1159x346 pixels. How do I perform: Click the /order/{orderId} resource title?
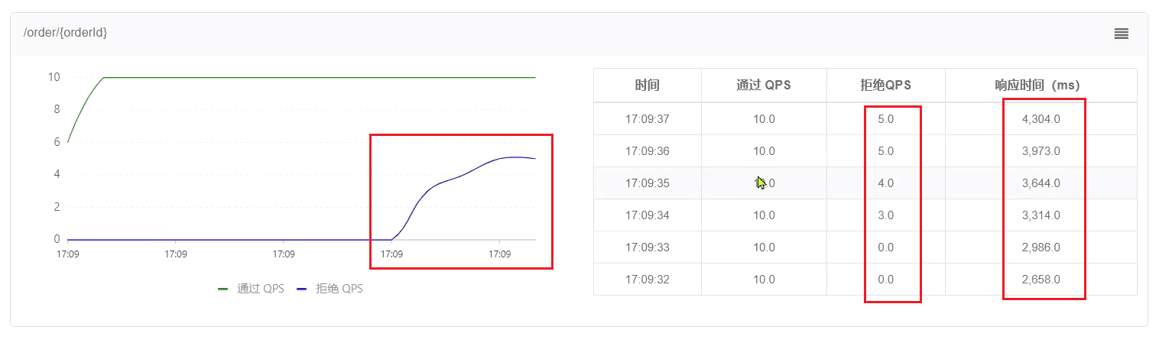tap(66, 34)
